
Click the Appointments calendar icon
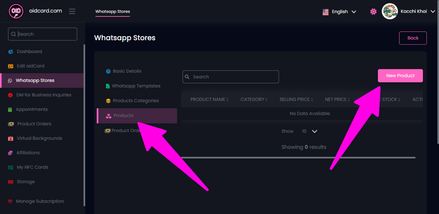pyautogui.click(x=10, y=109)
